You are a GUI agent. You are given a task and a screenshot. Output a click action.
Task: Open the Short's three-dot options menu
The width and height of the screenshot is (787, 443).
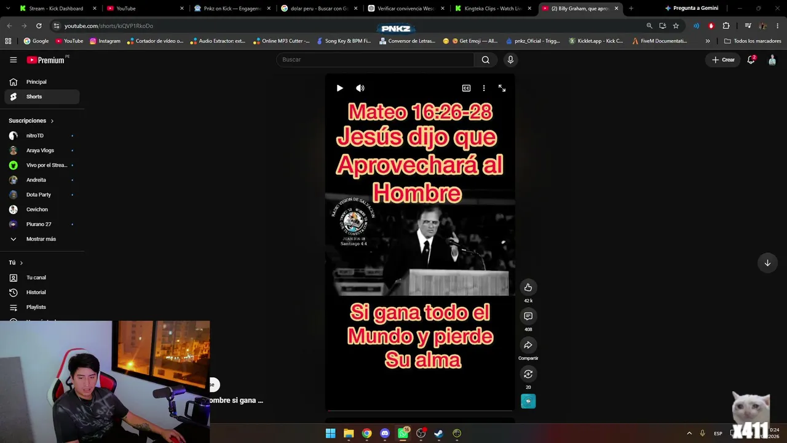pyautogui.click(x=484, y=88)
